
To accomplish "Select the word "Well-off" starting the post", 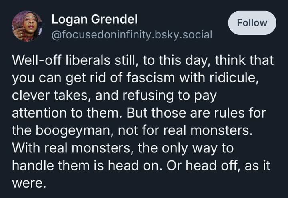I will pyautogui.click(x=36, y=60).
